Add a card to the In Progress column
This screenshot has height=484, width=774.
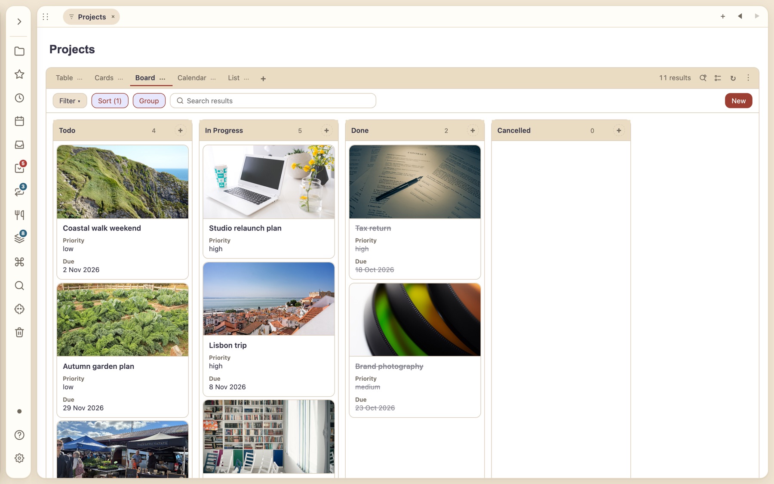pyautogui.click(x=326, y=130)
